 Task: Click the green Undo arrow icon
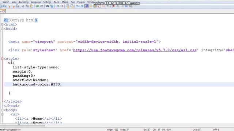(37, 6)
